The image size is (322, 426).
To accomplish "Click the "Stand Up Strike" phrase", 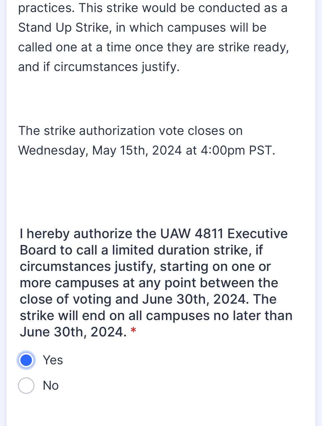I will point(63,28).
